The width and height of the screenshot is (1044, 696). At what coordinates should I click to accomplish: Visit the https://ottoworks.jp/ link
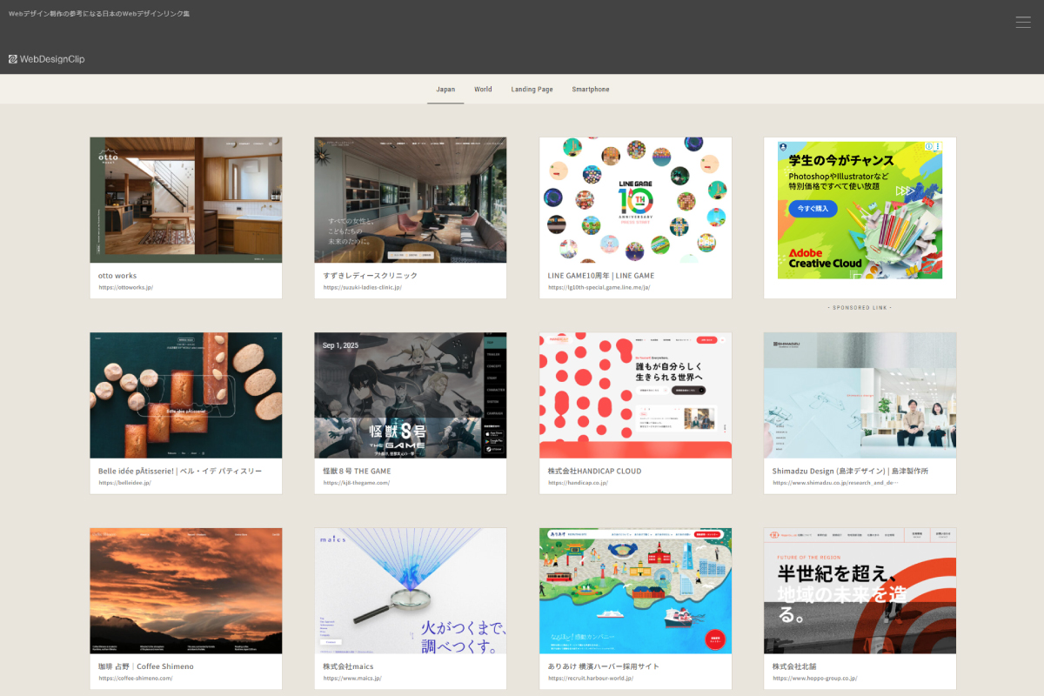tap(126, 287)
